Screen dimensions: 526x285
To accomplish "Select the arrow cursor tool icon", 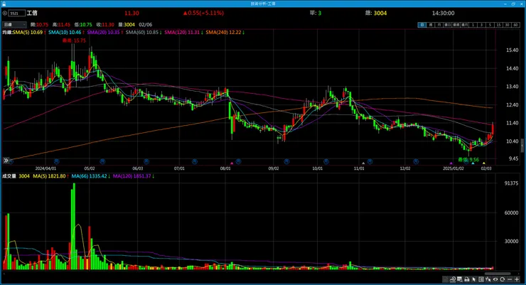I will 474,279.
